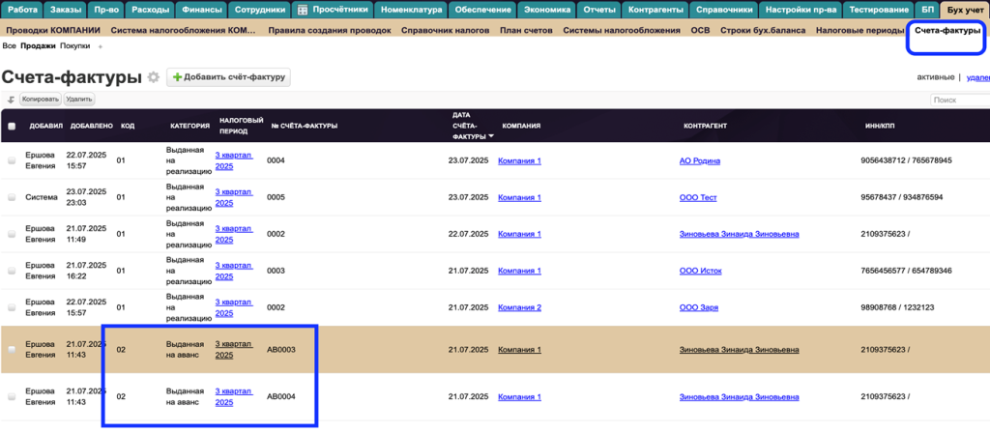Open the Просчётники tab with table icon
This screenshot has width=990, height=433.
(330, 10)
